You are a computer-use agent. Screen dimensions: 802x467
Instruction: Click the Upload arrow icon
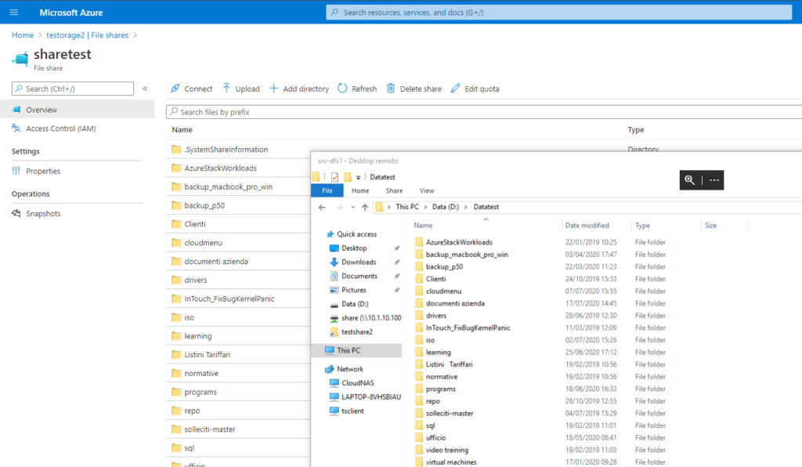pos(226,89)
